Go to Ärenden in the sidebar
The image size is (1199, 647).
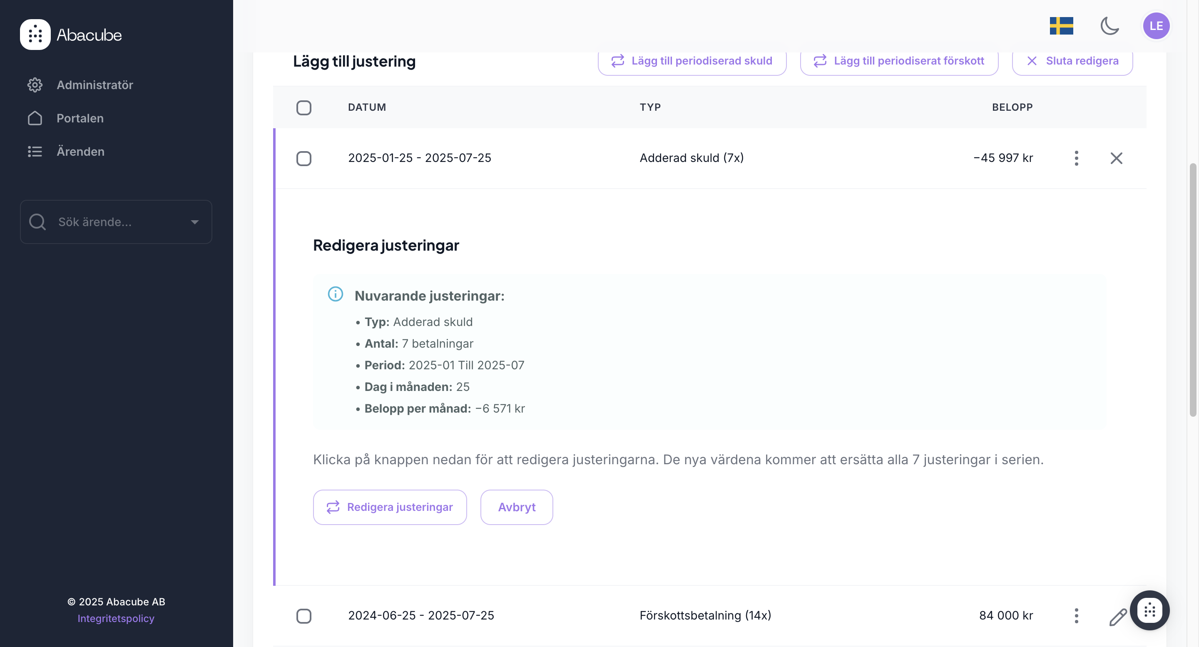(80, 151)
